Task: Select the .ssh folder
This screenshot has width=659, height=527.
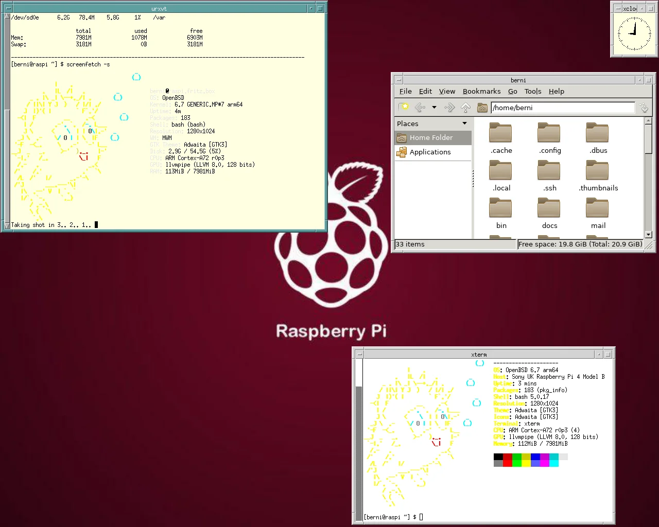Action: [x=549, y=175]
